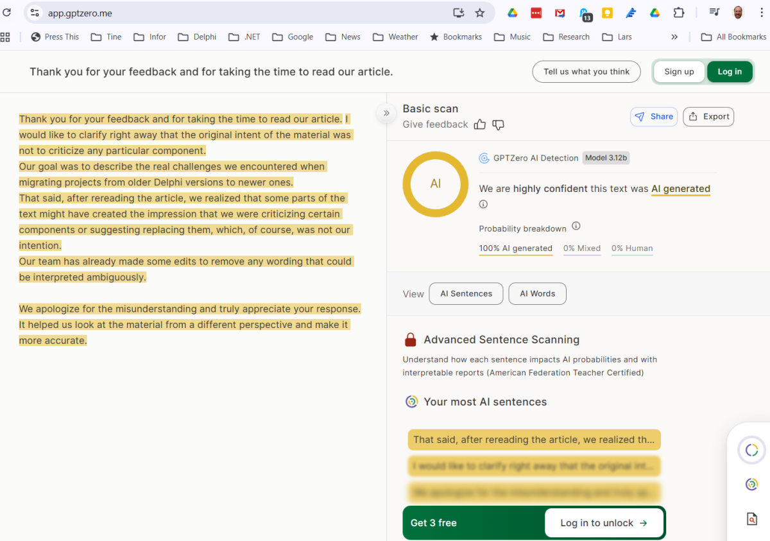Collapse the results panel with double chevron
This screenshot has width=770, height=541.
coord(386,113)
